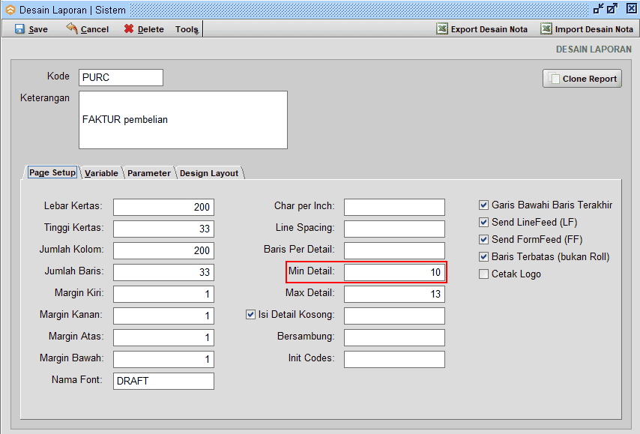Open the Parameter tab
640x434 pixels.
(x=149, y=173)
